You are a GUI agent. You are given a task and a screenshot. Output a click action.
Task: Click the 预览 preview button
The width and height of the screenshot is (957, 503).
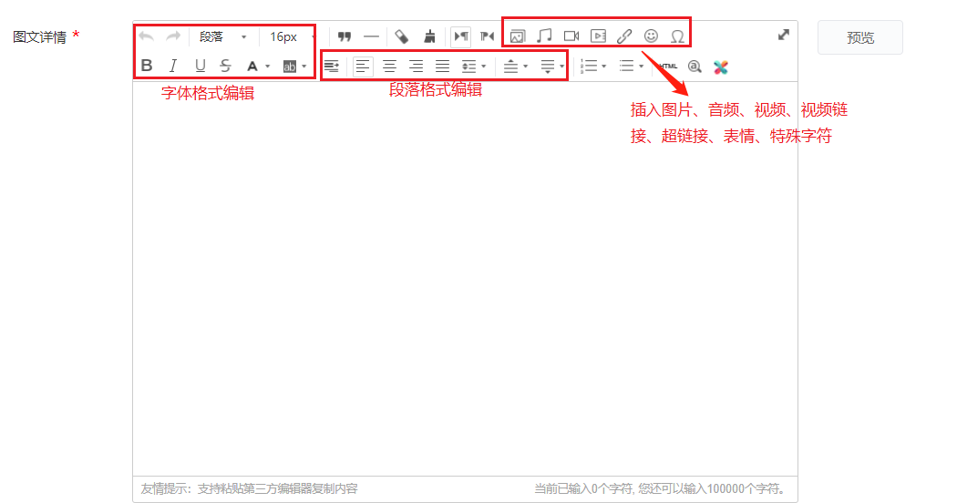point(859,37)
